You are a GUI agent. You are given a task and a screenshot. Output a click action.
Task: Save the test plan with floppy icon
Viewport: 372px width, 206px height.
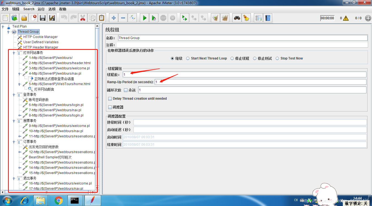click(x=43, y=18)
